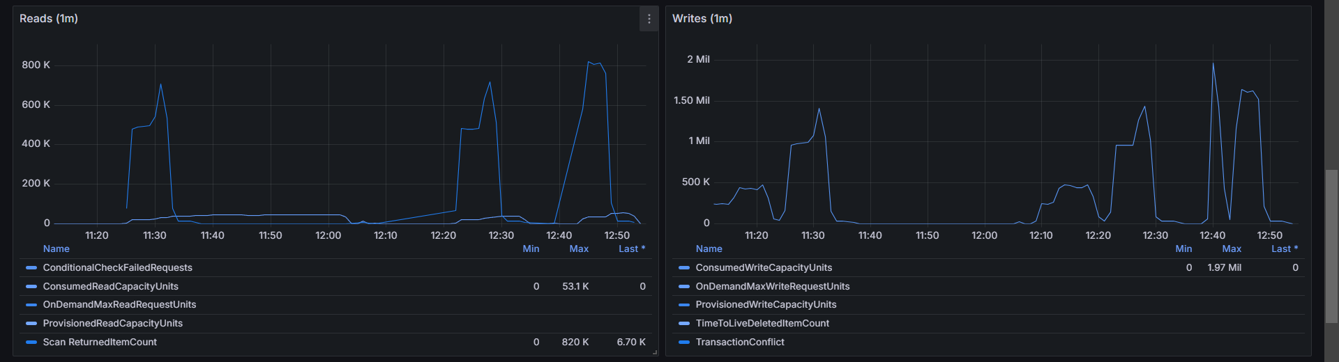Toggle ProvisionedReadCapacityUnits legend series
Image resolution: width=1339 pixels, height=362 pixels.
click(112, 323)
